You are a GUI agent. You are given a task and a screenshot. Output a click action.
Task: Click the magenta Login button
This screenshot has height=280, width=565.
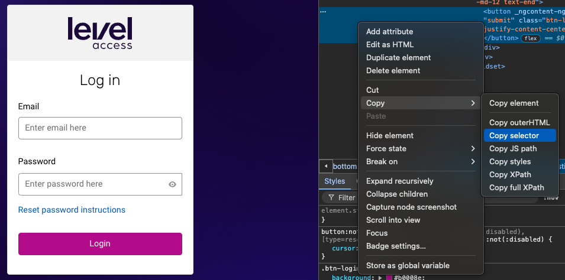pos(100,243)
